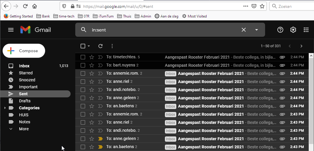Click Inbox tag on 2:43 PM anne.riel email
This screenshot has width=314, height=151.
(x=170, y=122)
